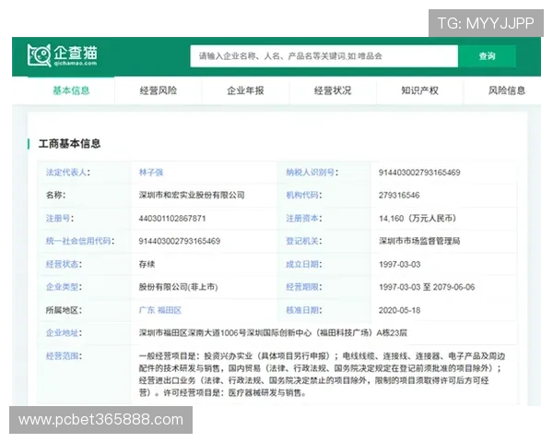Click the 企业地址 label

(64, 333)
